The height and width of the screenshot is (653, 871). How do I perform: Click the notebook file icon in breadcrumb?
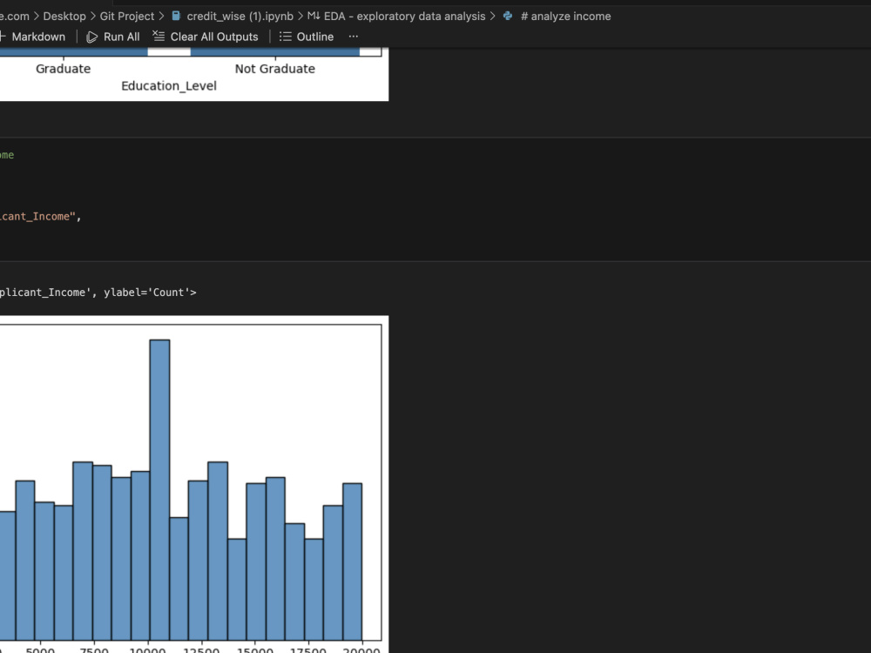pyautogui.click(x=177, y=16)
